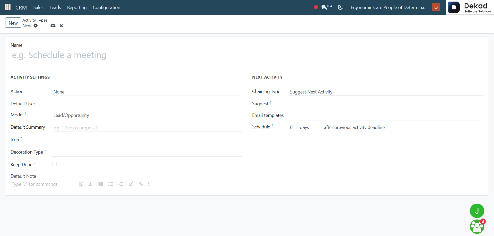Image resolution: width=494 pixels, height=236 pixels.
Task: Open the Suggest activities selection field
Action: click(x=386, y=104)
